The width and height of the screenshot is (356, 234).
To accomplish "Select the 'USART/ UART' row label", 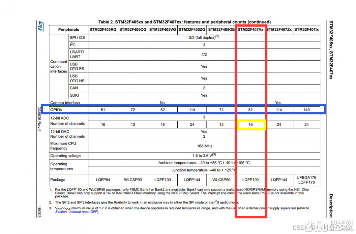I will pyautogui.click(x=77, y=54).
